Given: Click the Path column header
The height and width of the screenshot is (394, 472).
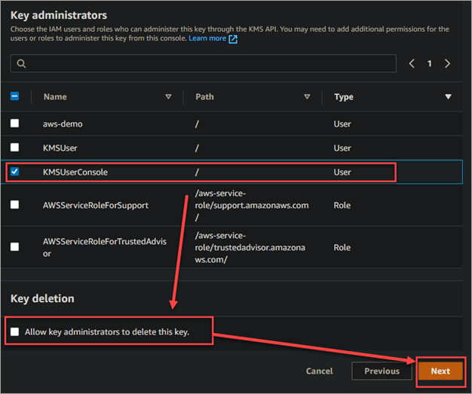Looking at the screenshot, I should pyautogui.click(x=204, y=97).
